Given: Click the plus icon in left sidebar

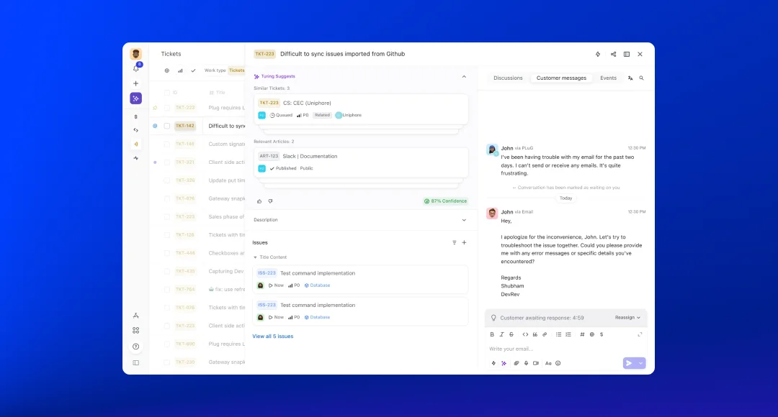Looking at the screenshot, I should tap(135, 83).
